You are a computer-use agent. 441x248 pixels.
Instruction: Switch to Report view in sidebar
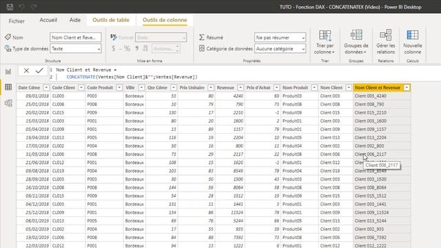[x=8, y=72]
